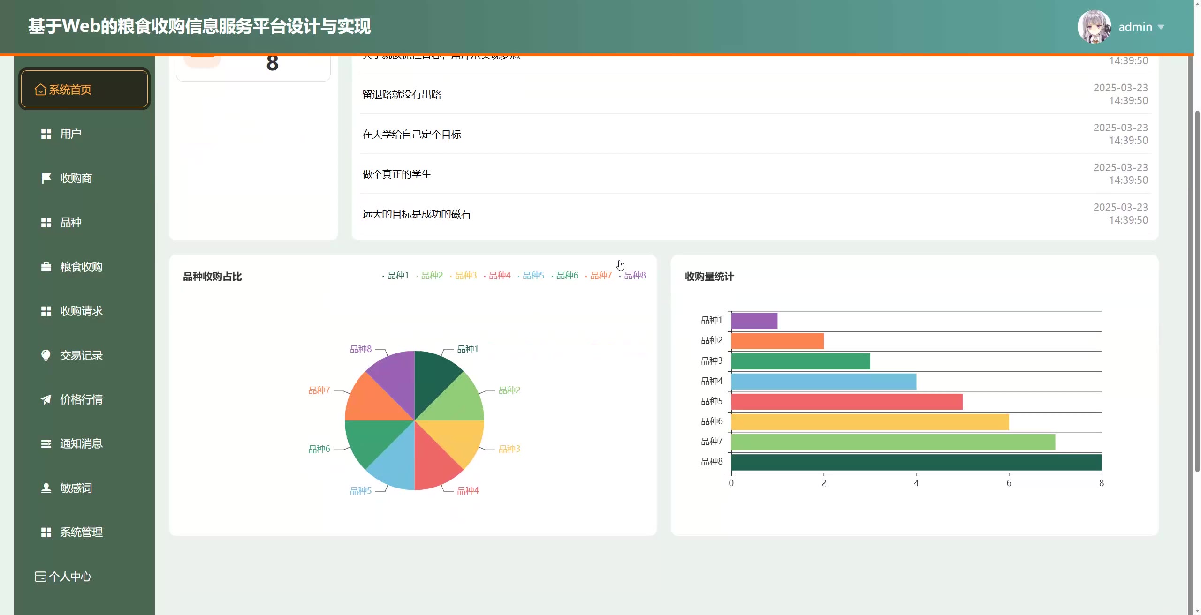
Task: Open notice 远大的目标是成功的磁石
Action: pos(416,214)
